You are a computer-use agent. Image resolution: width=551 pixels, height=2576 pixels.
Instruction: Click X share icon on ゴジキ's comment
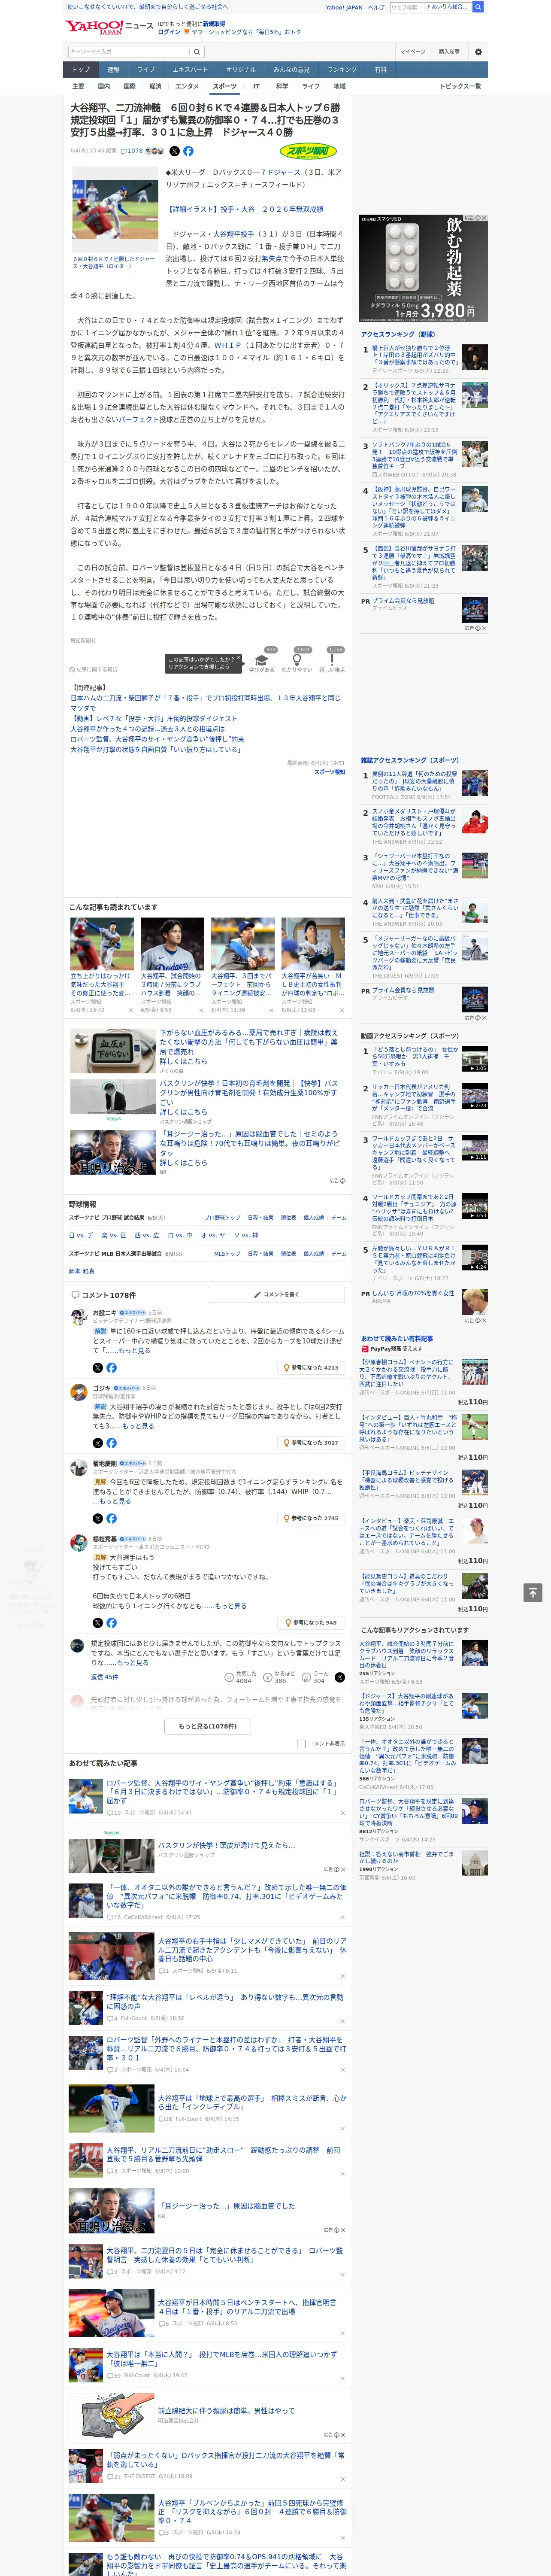(97, 1442)
